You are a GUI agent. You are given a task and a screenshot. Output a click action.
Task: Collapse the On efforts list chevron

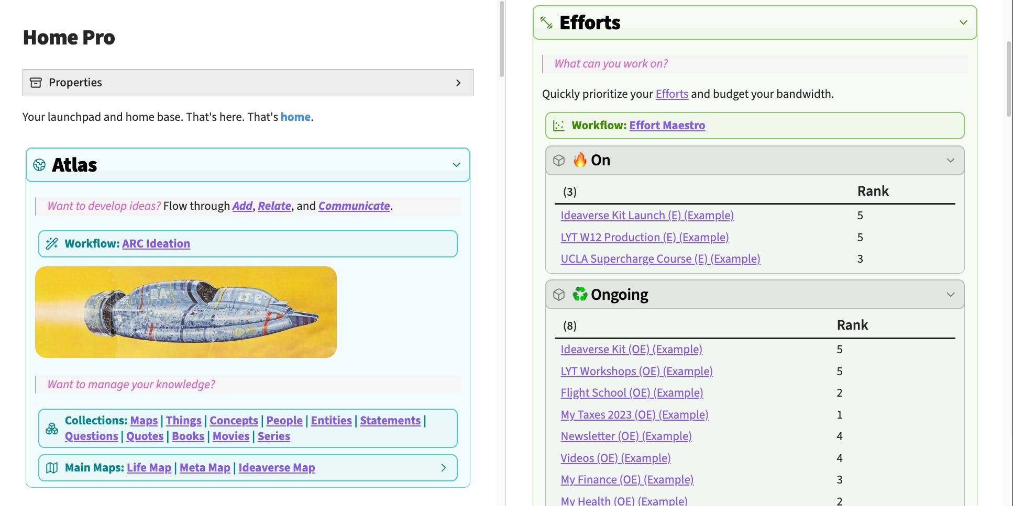[x=951, y=160]
